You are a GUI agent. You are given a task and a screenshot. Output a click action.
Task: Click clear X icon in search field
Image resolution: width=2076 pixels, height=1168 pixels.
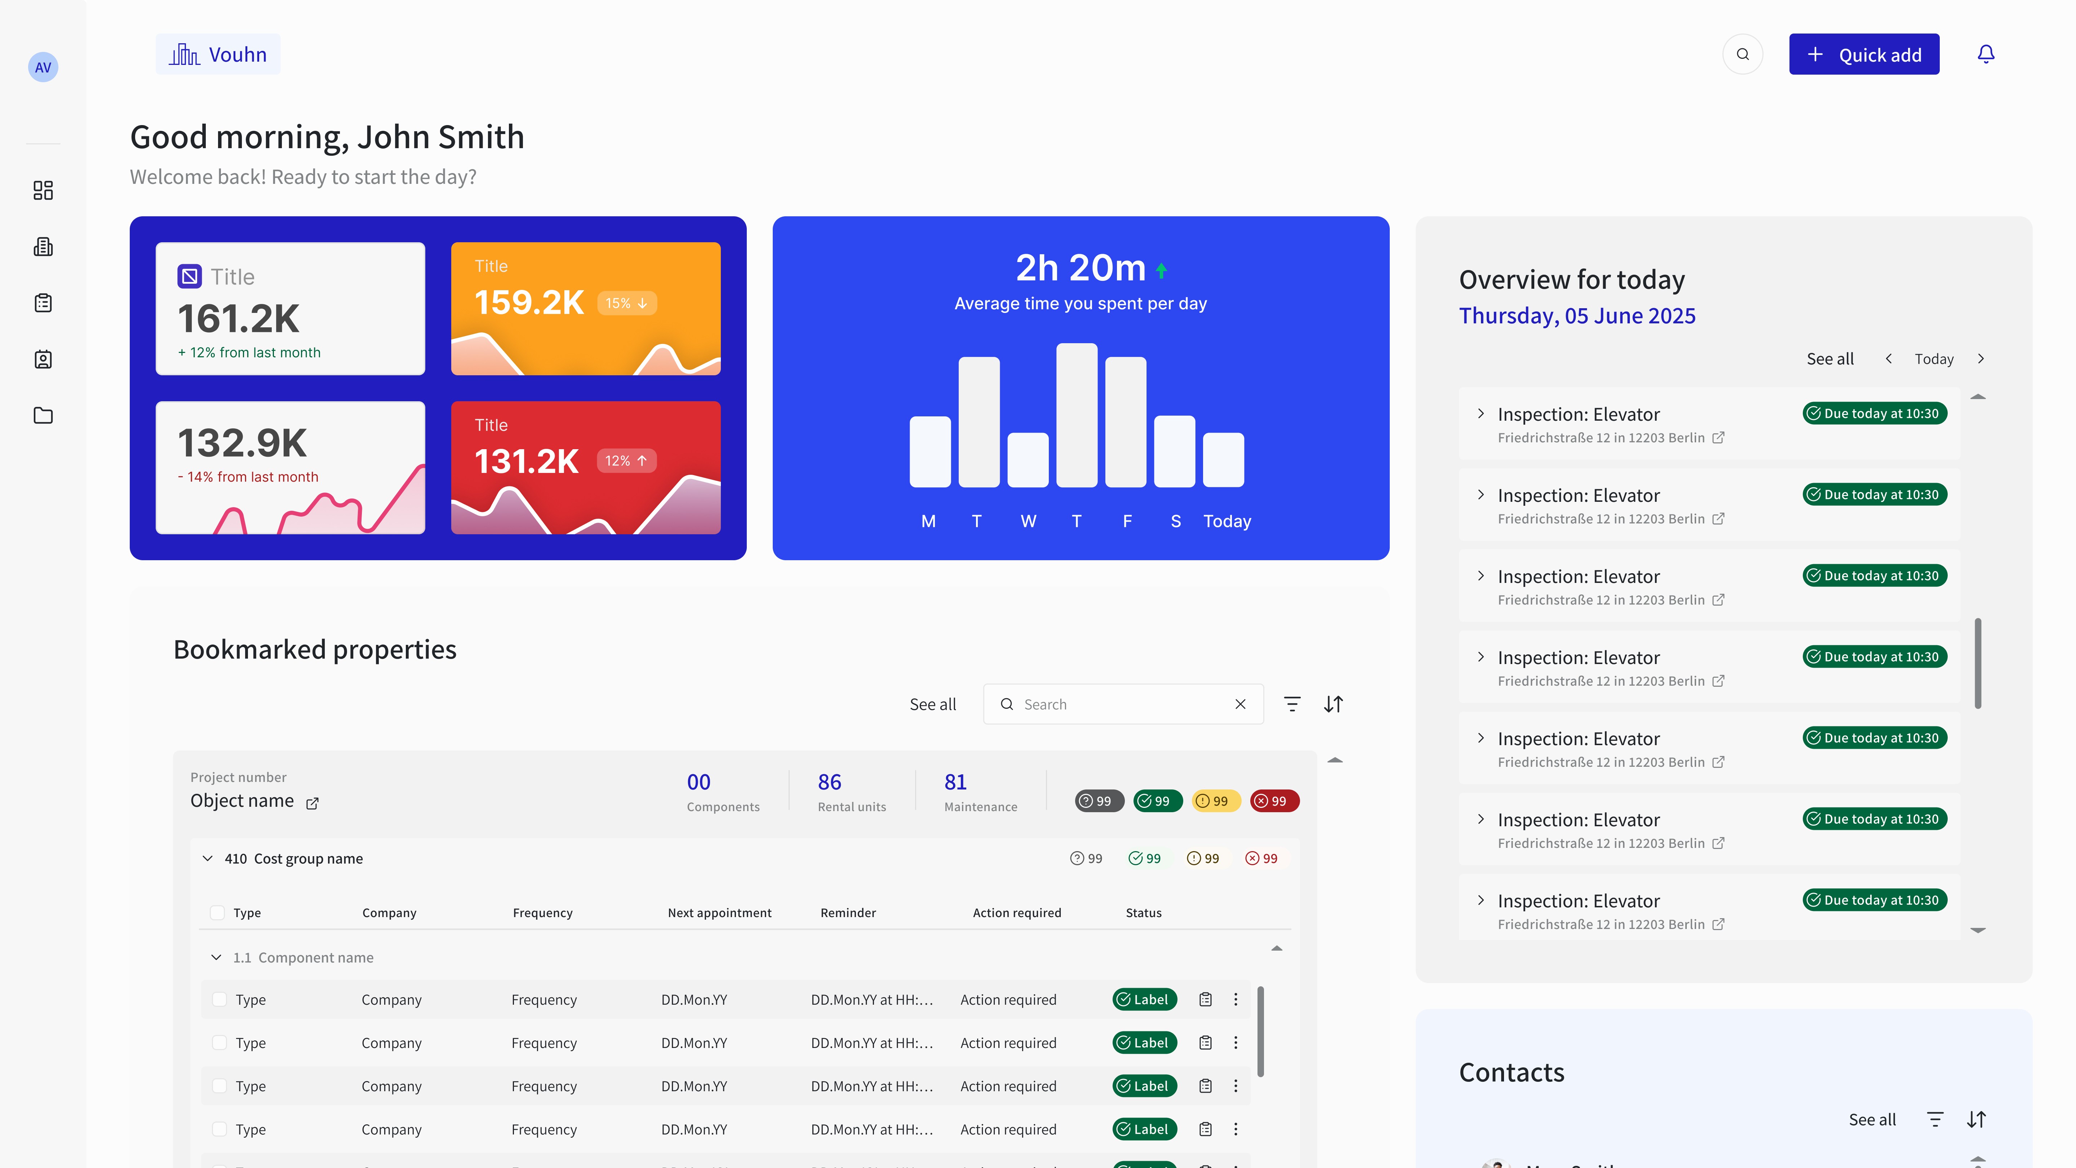[1240, 704]
